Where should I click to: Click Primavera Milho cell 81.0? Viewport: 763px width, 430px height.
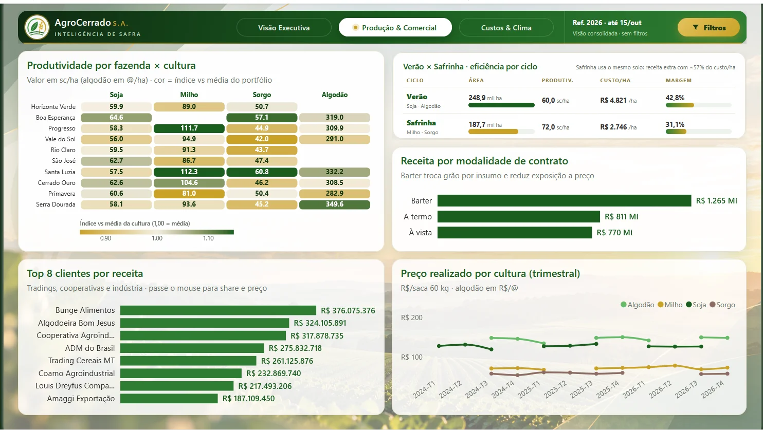(189, 194)
